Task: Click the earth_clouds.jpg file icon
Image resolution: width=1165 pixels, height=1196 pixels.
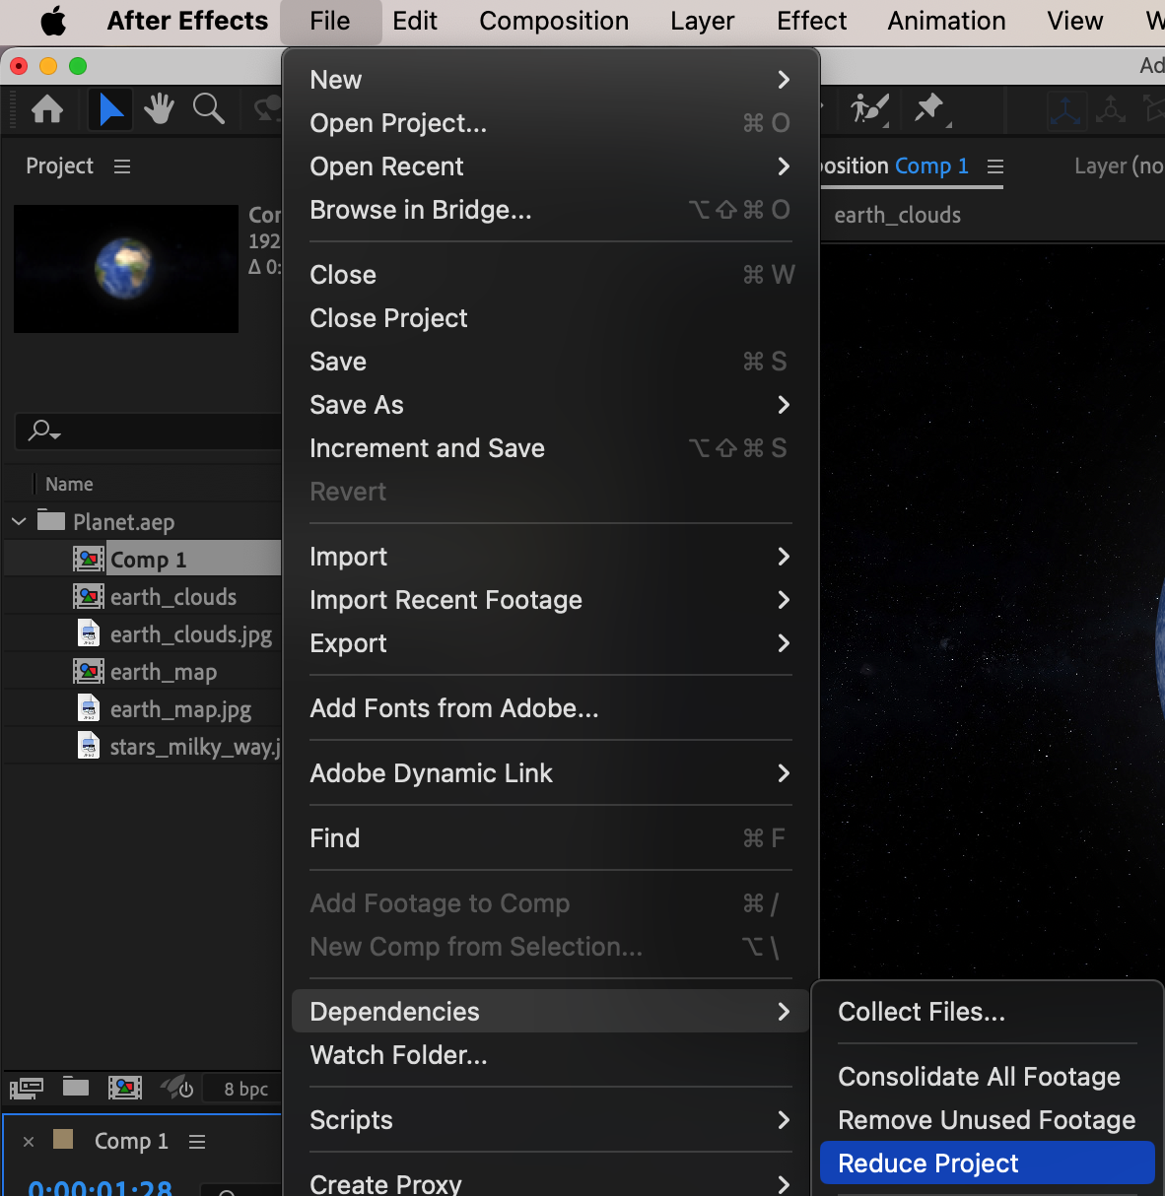Action: tap(89, 633)
